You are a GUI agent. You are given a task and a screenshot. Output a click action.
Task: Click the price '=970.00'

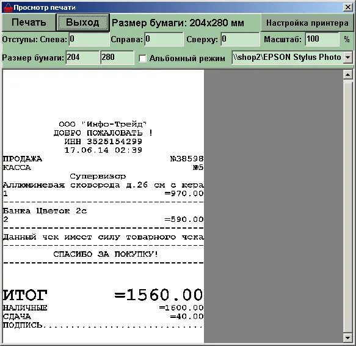point(184,193)
